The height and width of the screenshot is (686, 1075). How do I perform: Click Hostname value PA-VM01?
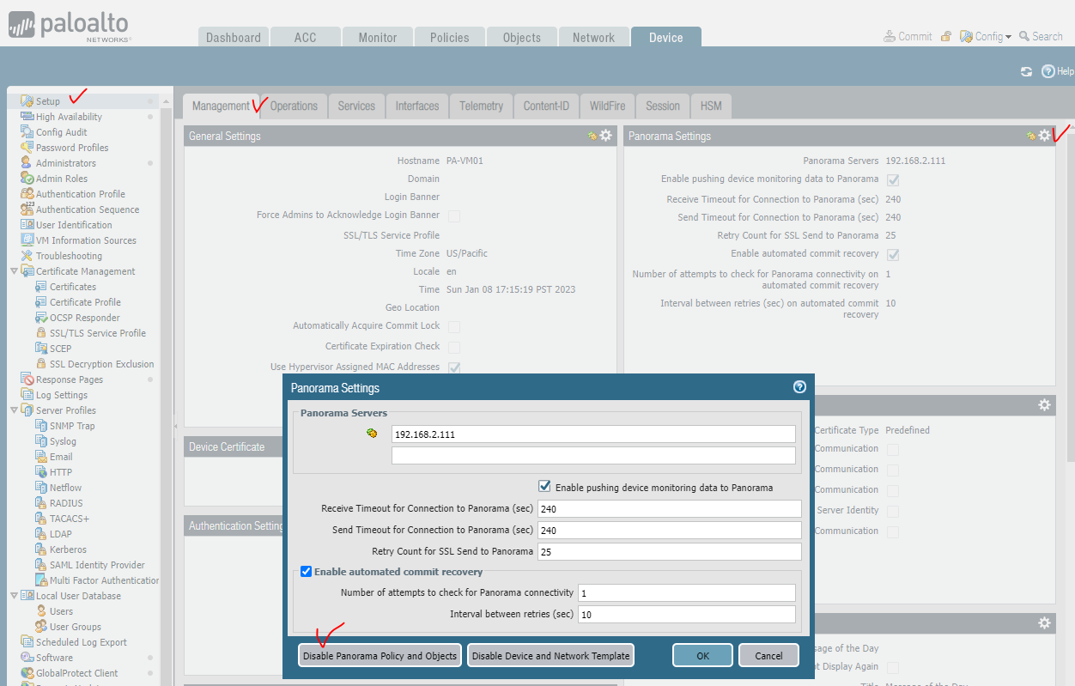[465, 161]
